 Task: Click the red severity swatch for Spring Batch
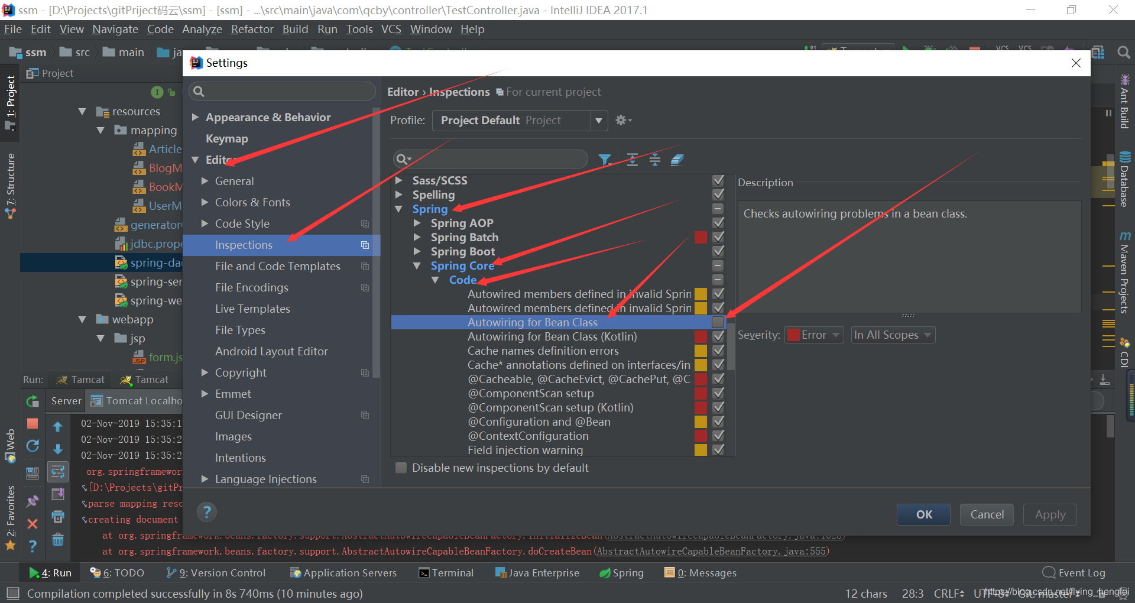coord(701,237)
